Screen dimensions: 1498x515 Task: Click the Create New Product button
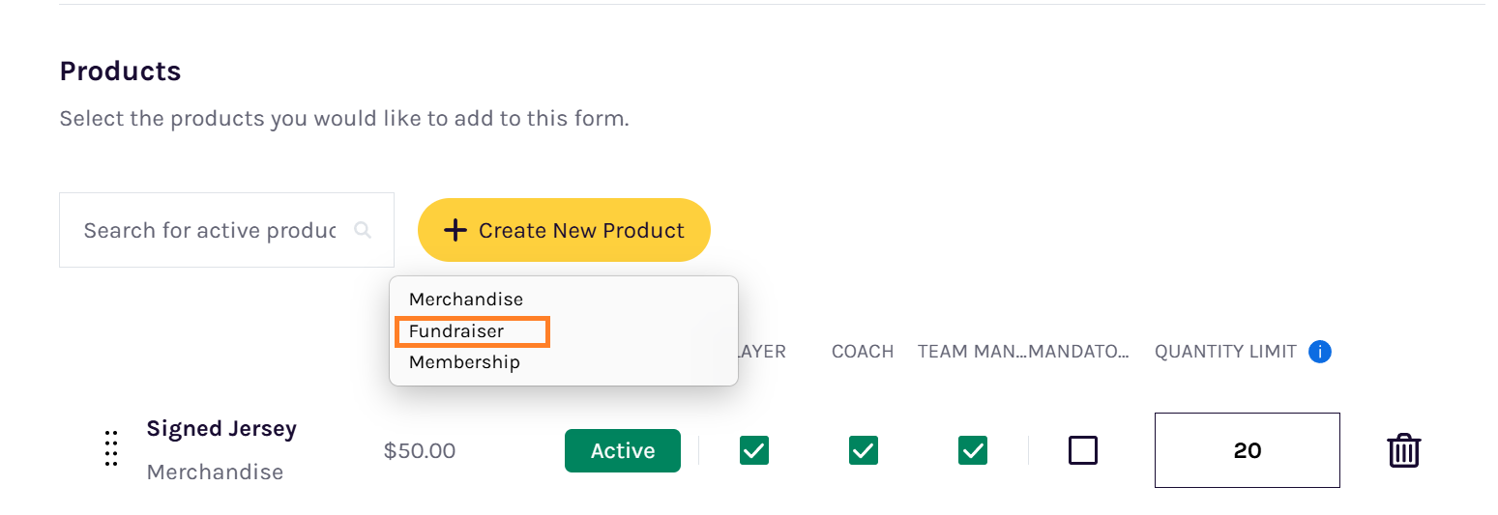click(564, 230)
